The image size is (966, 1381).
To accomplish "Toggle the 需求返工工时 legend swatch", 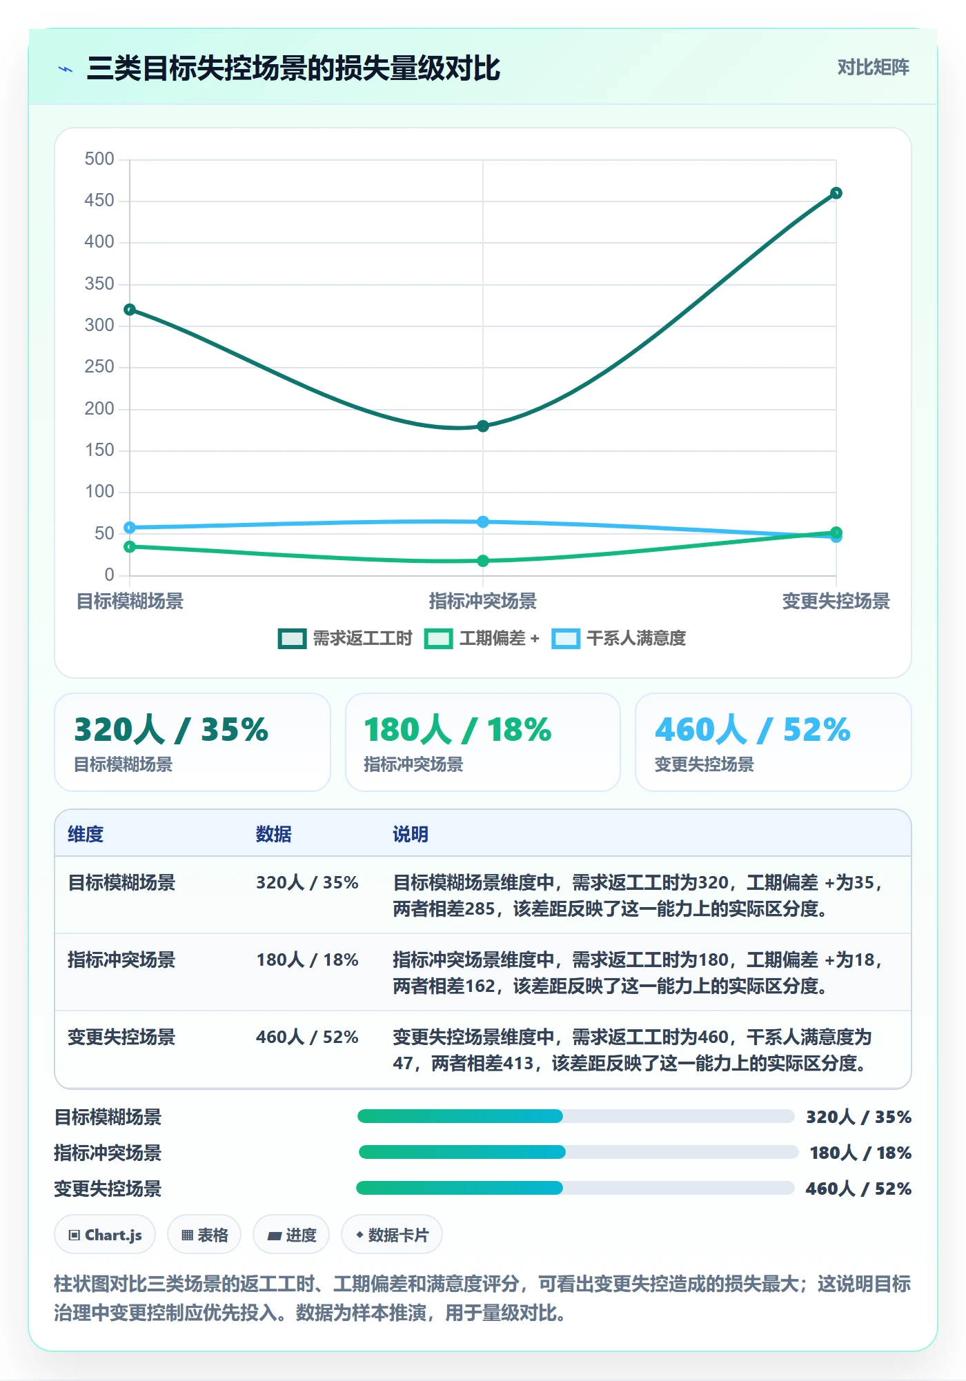I will coord(292,639).
